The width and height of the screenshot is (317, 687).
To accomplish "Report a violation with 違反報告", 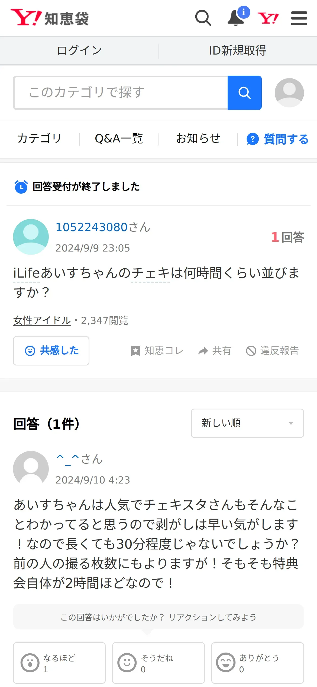I will [x=272, y=351].
